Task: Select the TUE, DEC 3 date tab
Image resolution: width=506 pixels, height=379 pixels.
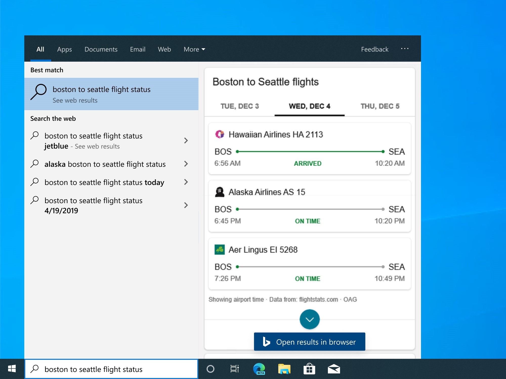Action: [240, 106]
